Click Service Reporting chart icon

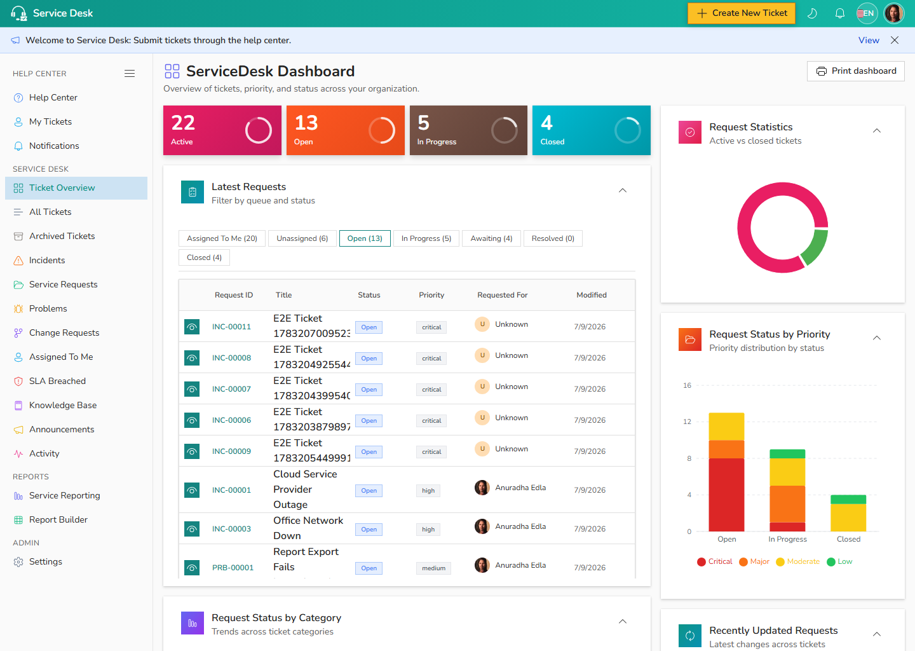coord(18,496)
